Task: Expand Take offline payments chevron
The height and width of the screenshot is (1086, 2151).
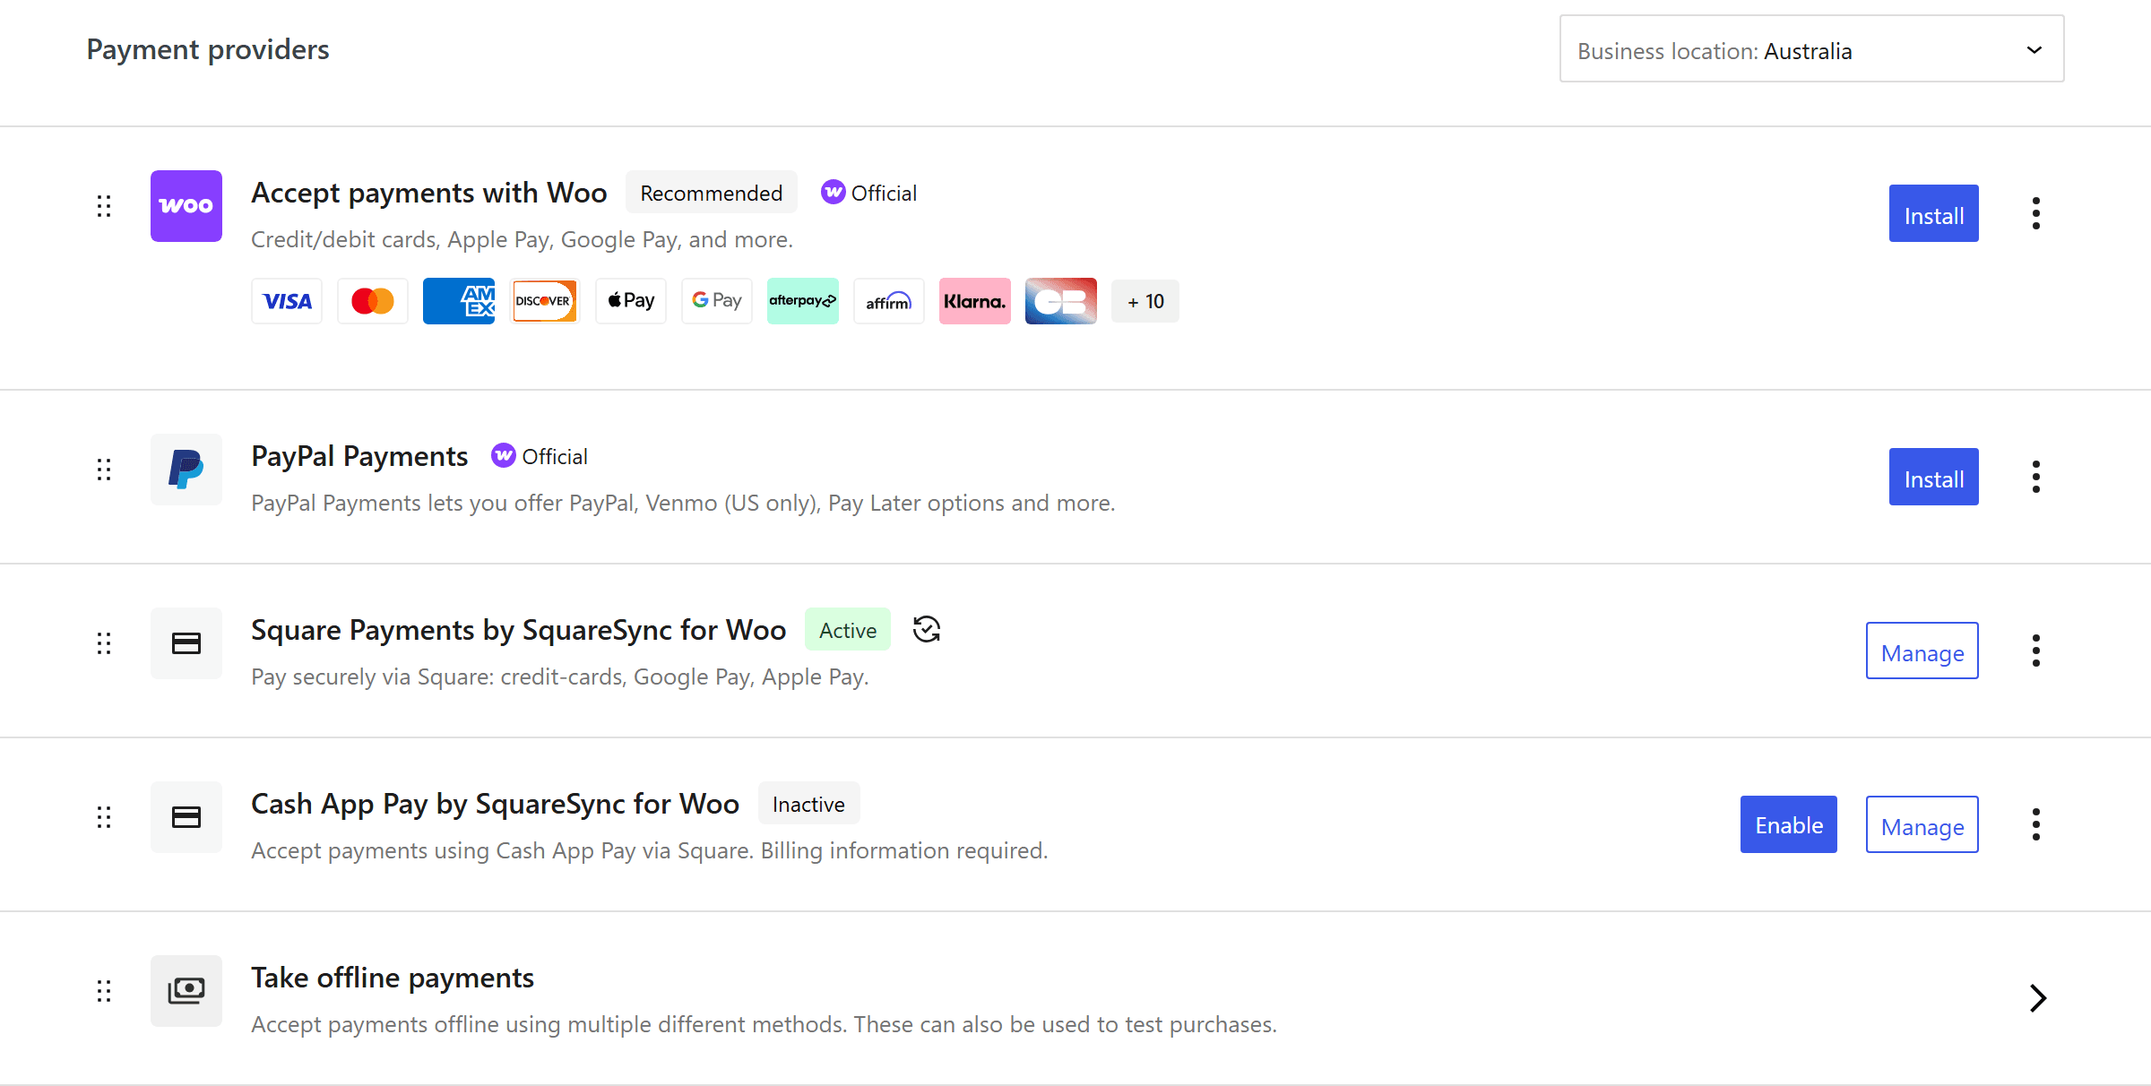Action: 2038,998
